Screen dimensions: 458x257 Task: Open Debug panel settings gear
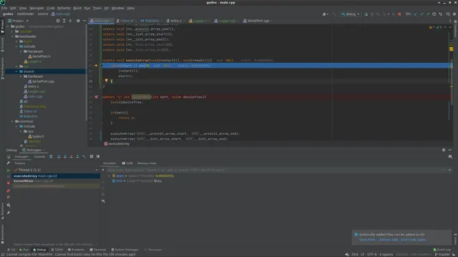coord(444,150)
